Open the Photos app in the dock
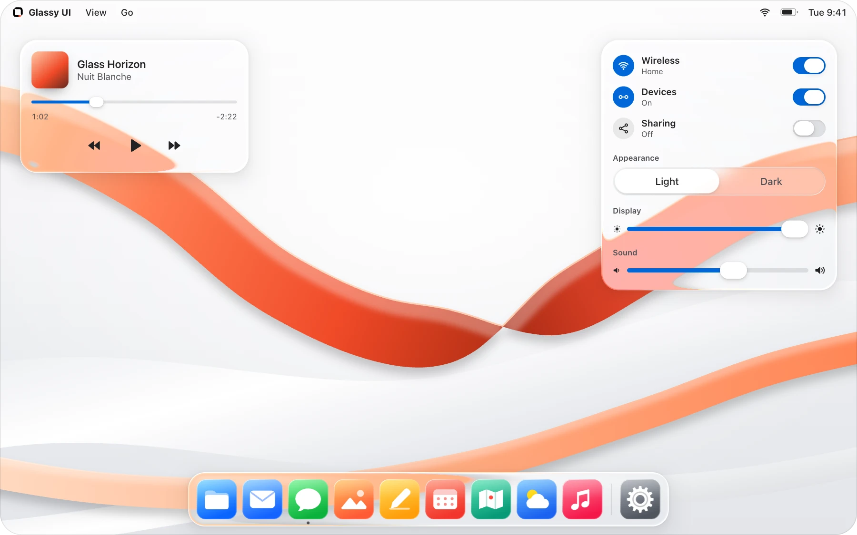The width and height of the screenshot is (857, 535). [x=354, y=499]
